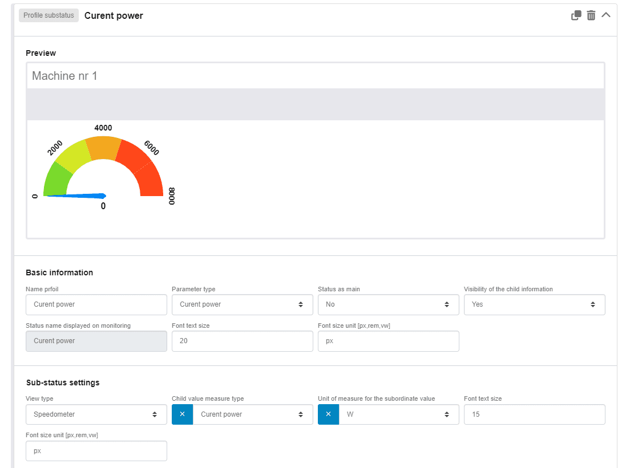Click the Status name displayed on monitoring field
The width and height of the screenshot is (630, 468).
(96, 341)
